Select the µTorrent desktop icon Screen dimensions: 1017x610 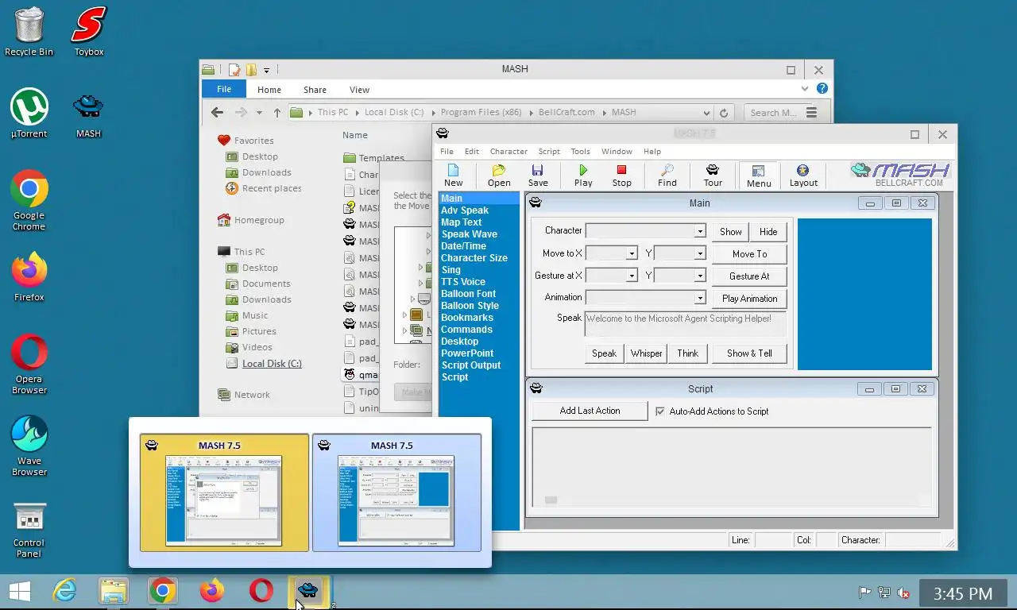(29, 114)
